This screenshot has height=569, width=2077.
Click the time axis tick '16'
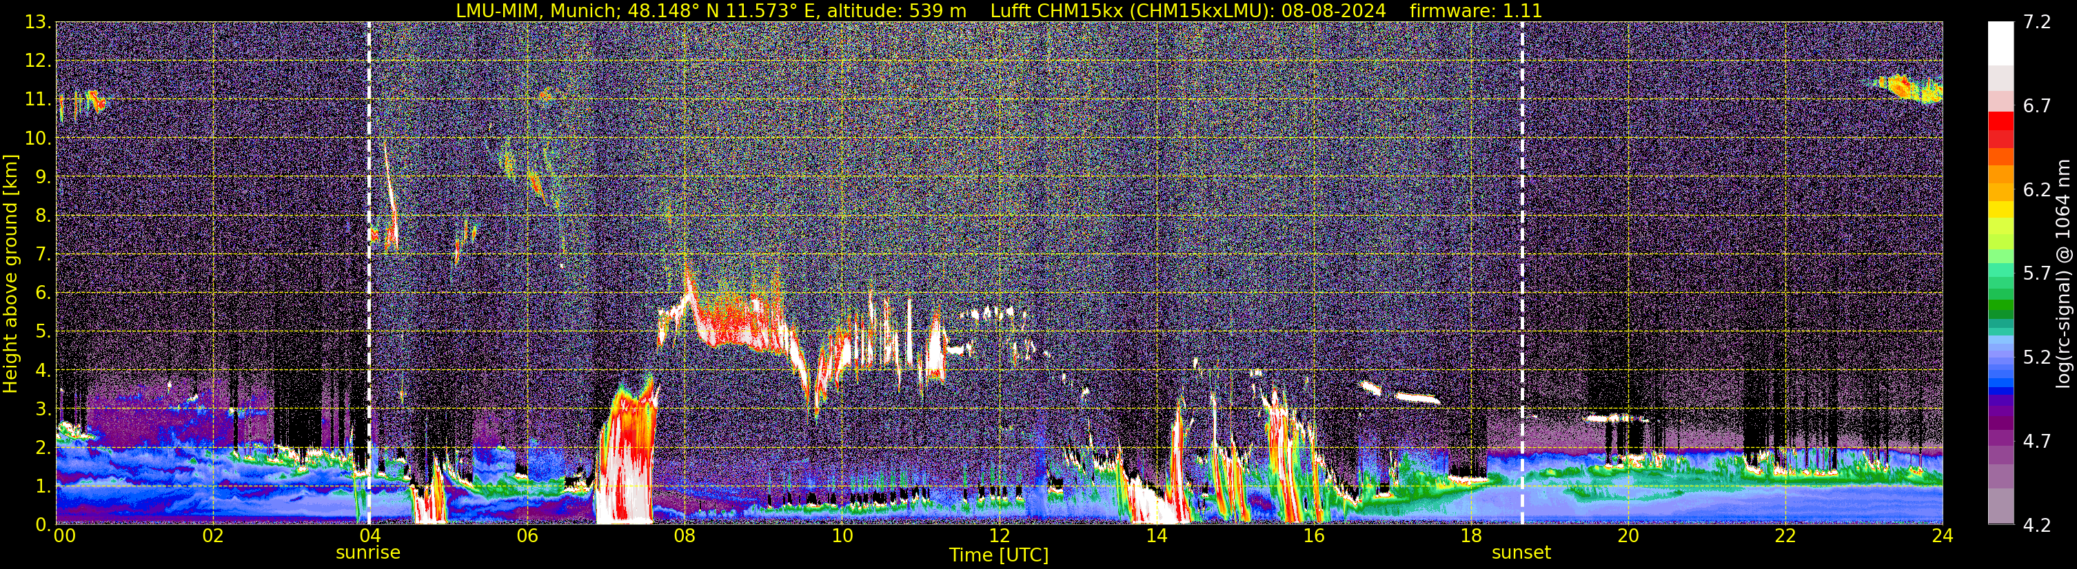[1313, 535]
